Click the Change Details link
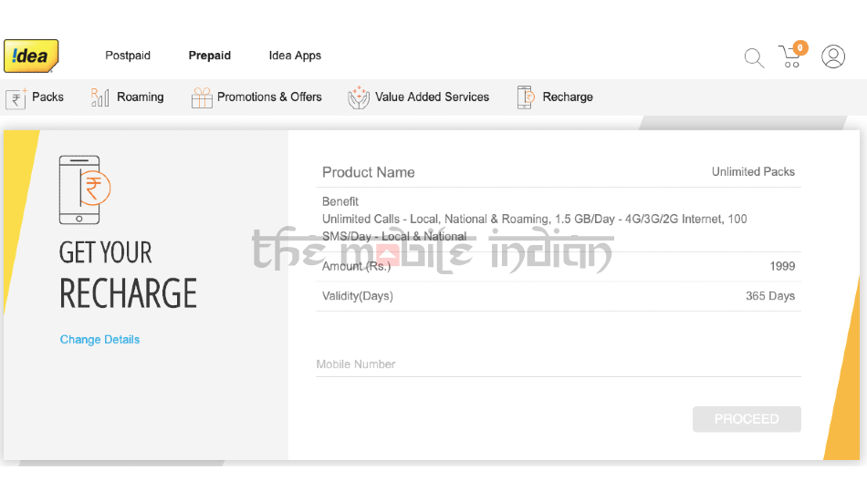 click(x=99, y=340)
